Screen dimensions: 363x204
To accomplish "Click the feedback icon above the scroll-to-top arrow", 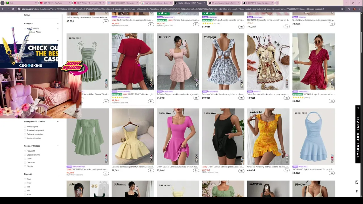I will pyautogui.click(x=357, y=182).
